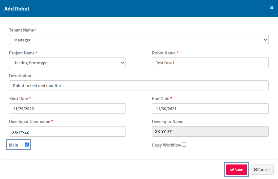Cancel adding the robot
Screen dimensions: 278x179
tap(262, 170)
